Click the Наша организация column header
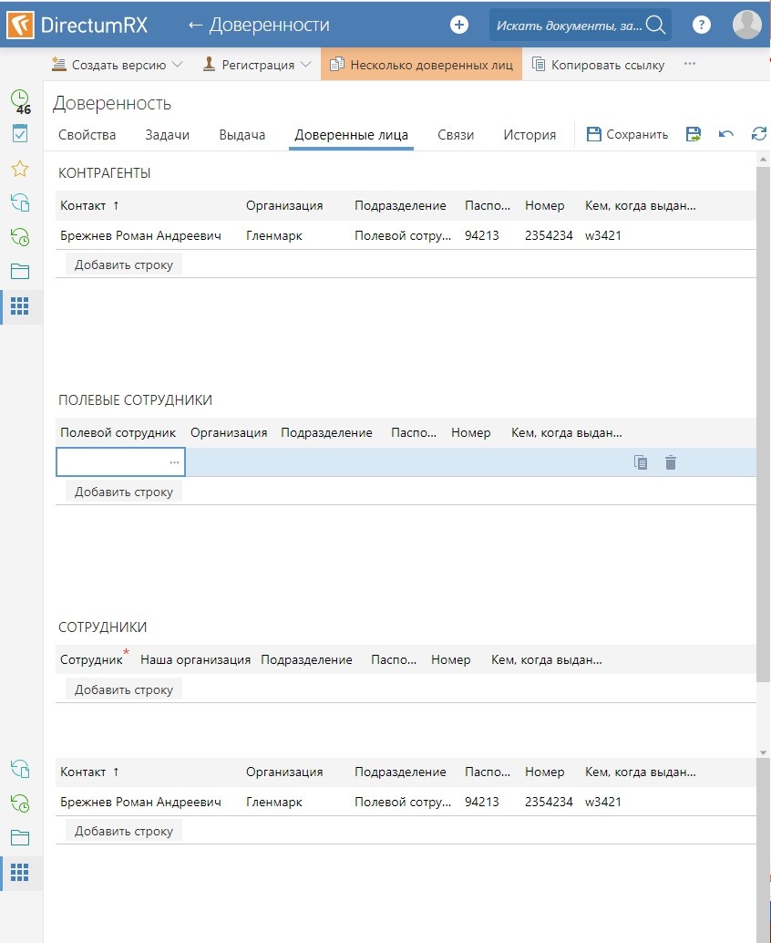 (x=196, y=659)
